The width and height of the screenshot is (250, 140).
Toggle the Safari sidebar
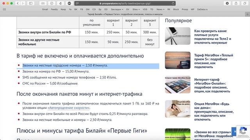point(31,3)
